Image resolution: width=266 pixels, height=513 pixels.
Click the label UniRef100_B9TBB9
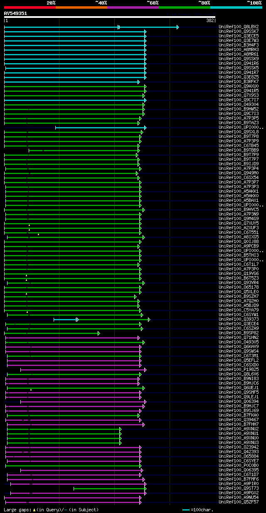(239, 150)
